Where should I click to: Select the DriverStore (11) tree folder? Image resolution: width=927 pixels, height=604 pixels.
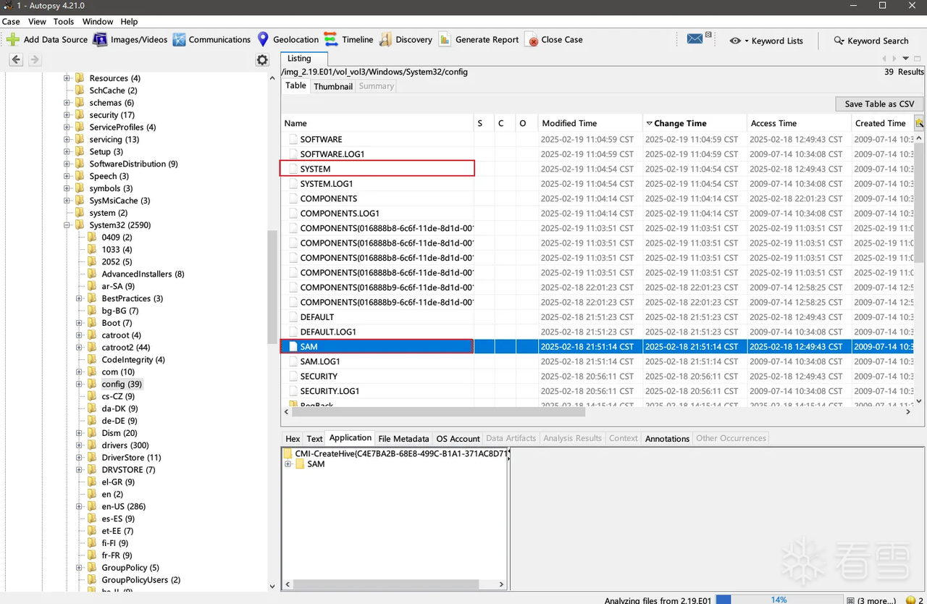(x=131, y=458)
